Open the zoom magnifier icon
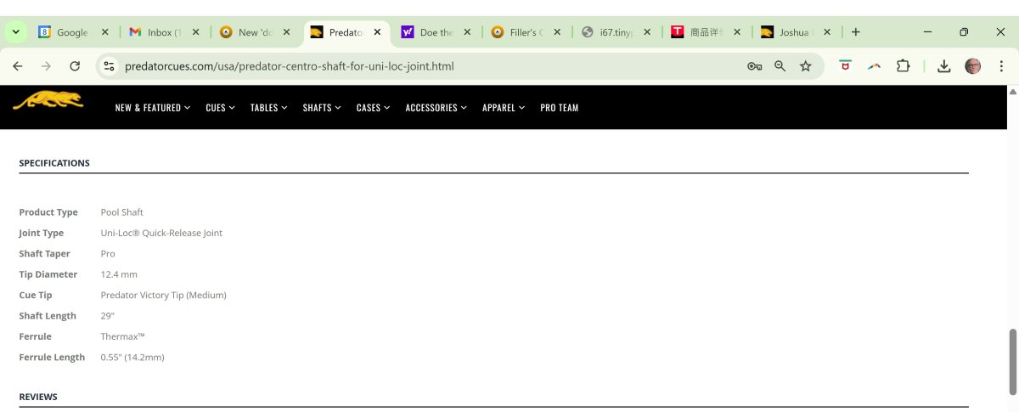The image size is (1019, 412). (780, 66)
